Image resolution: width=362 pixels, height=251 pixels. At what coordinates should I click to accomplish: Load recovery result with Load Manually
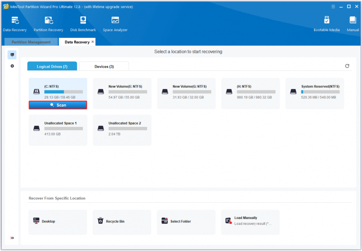click(x=250, y=222)
